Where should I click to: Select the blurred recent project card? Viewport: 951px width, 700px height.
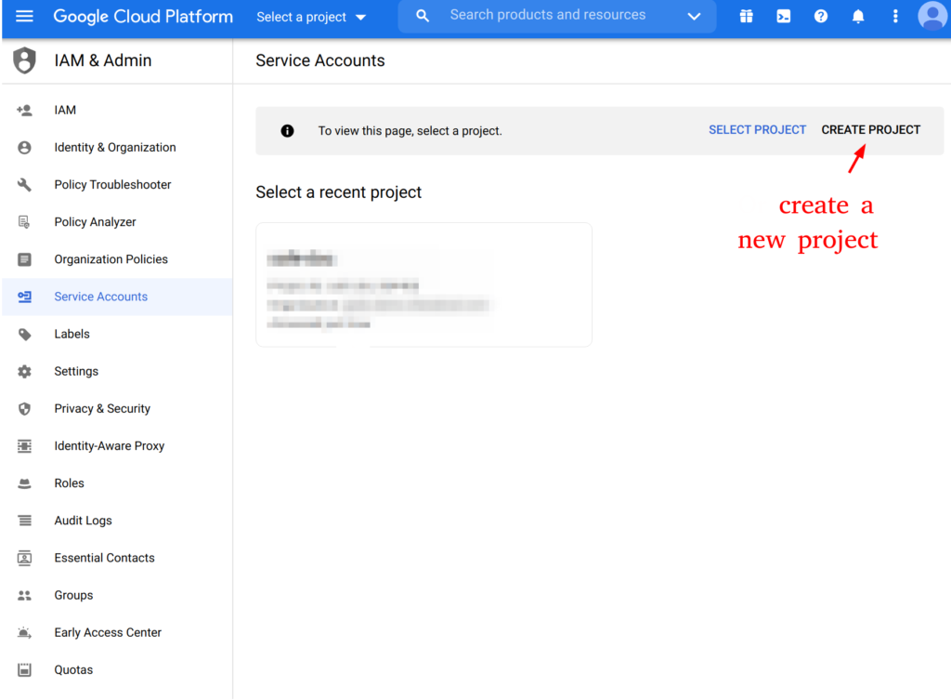423,284
